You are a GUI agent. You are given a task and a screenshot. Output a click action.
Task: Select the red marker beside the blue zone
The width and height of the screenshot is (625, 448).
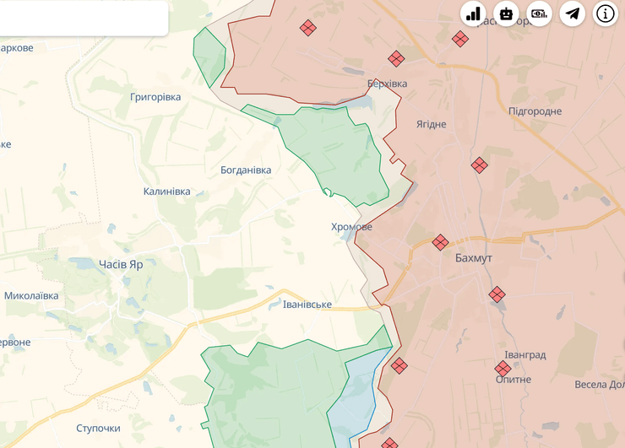pyautogui.click(x=399, y=365)
